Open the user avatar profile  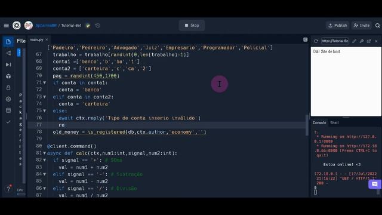pos(28,25)
